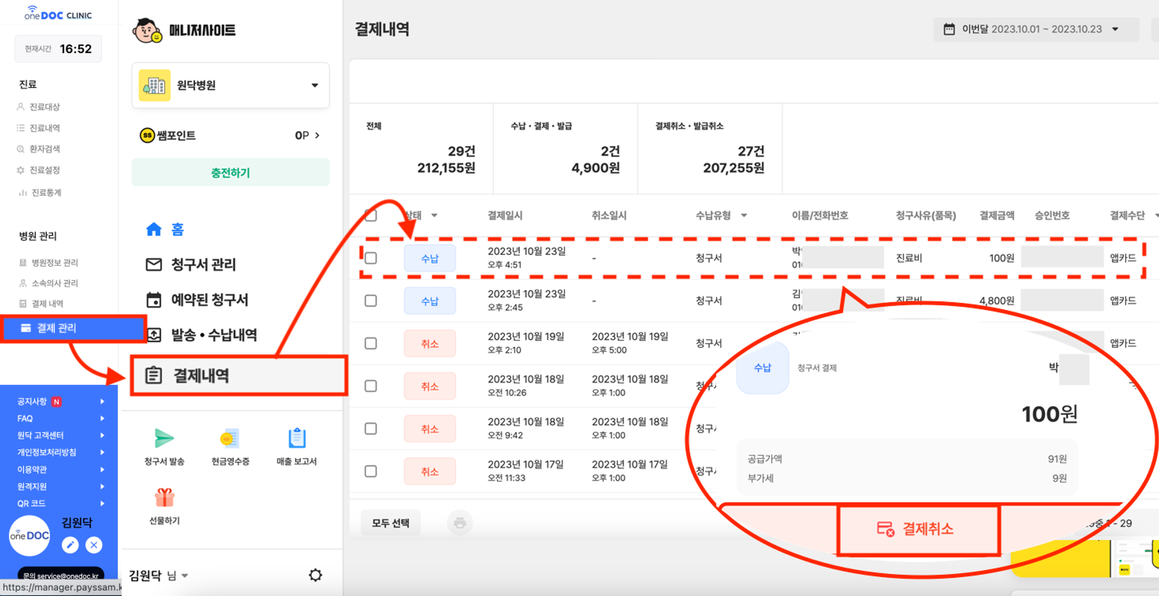The image size is (1159, 596).
Task: Click the 환자검색 magnifier icon
Action: (21, 149)
